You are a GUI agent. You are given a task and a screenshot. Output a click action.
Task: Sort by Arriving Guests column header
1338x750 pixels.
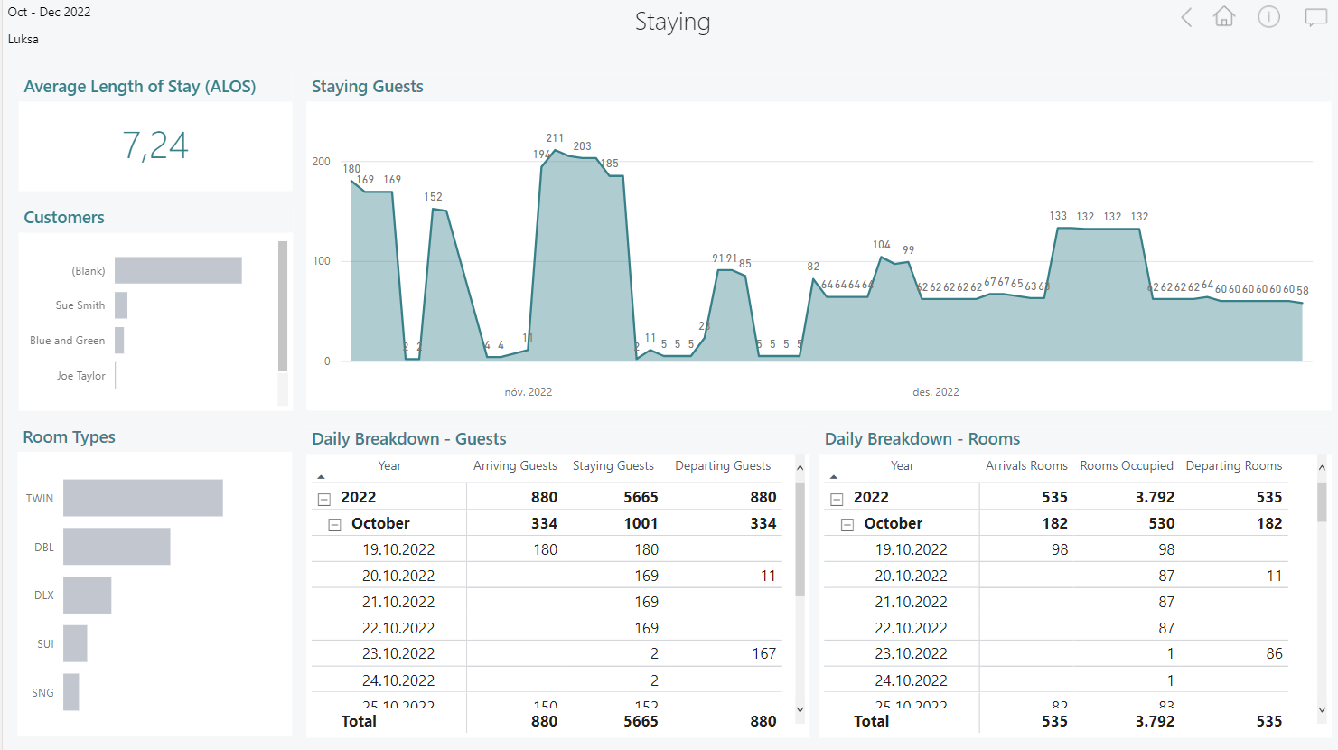point(515,465)
